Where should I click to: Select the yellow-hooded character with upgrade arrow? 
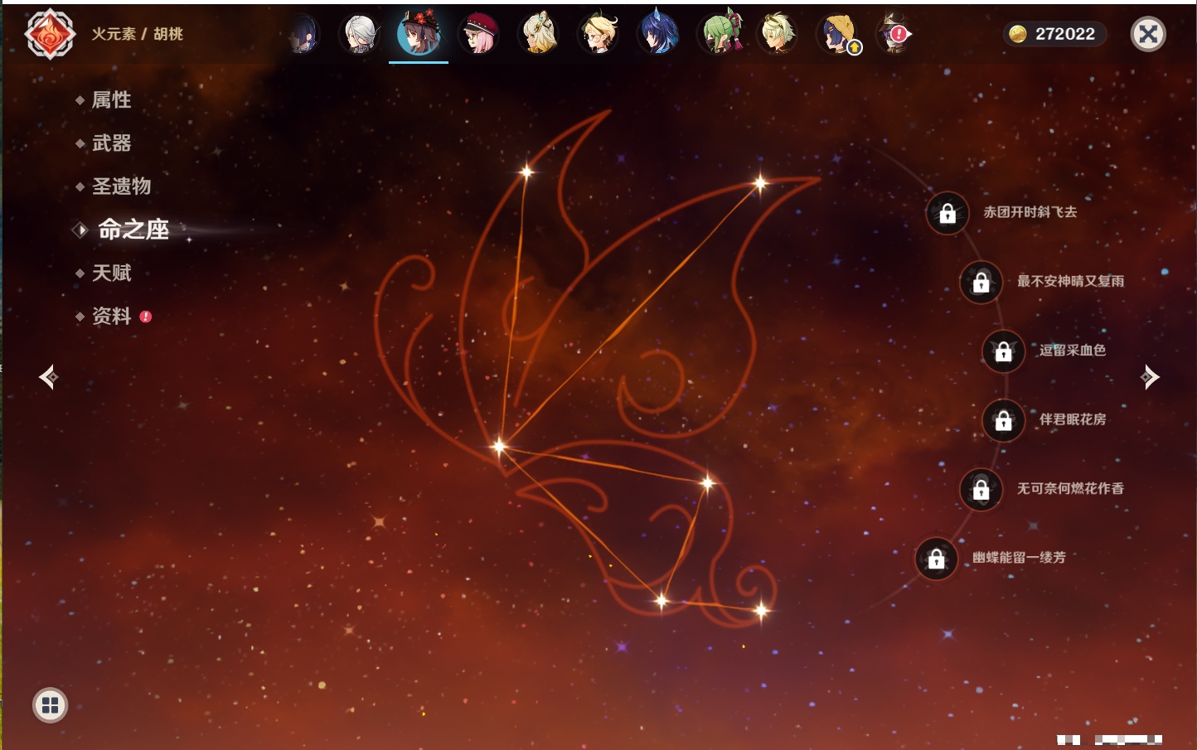pyautogui.click(x=838, y=35)
